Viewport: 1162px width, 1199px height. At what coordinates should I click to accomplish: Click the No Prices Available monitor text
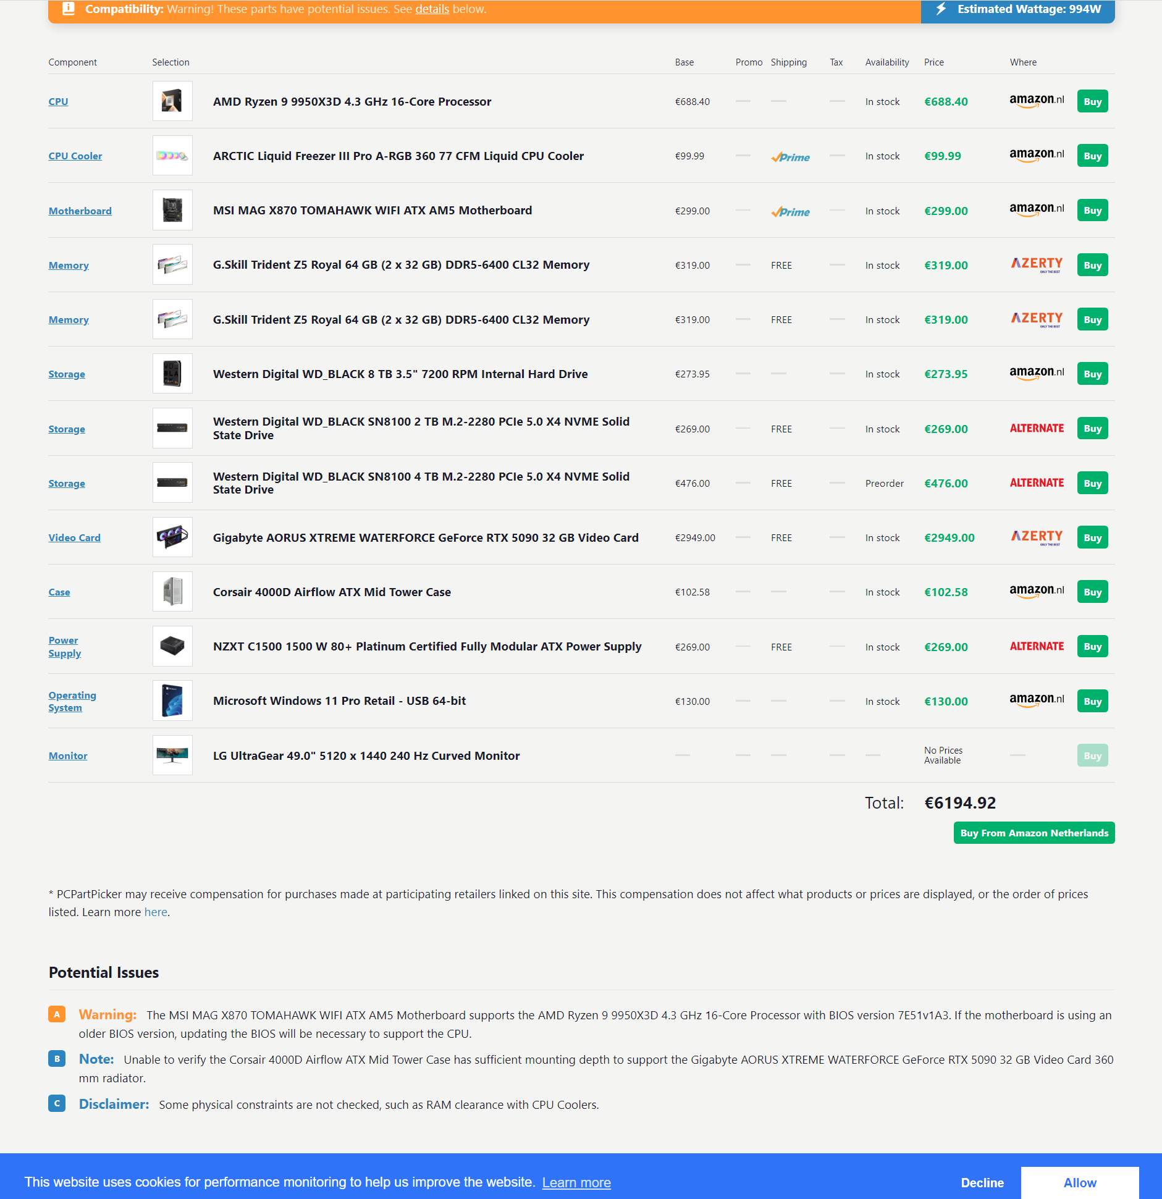[943, 755]
